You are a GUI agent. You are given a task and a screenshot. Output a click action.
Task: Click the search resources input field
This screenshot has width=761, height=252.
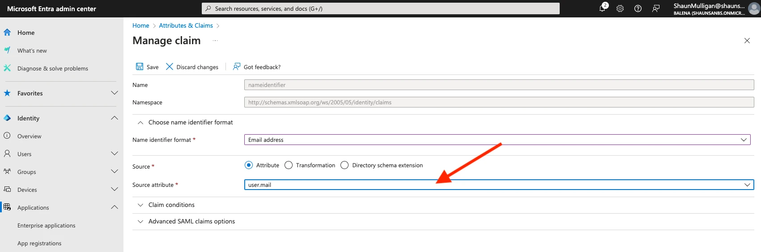click(380, 8)
